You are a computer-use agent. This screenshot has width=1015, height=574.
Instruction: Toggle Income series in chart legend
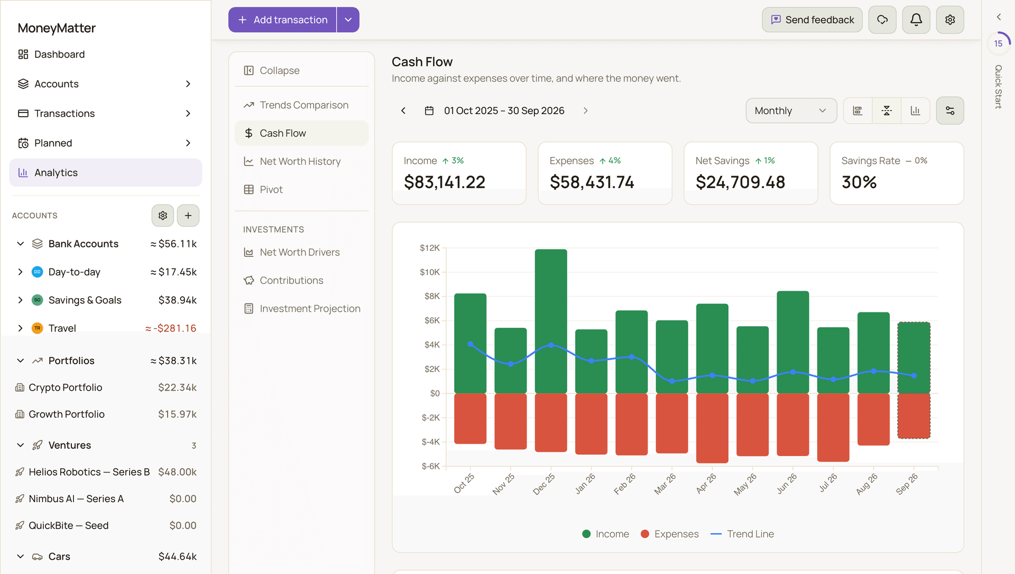(x=605, y=534)
